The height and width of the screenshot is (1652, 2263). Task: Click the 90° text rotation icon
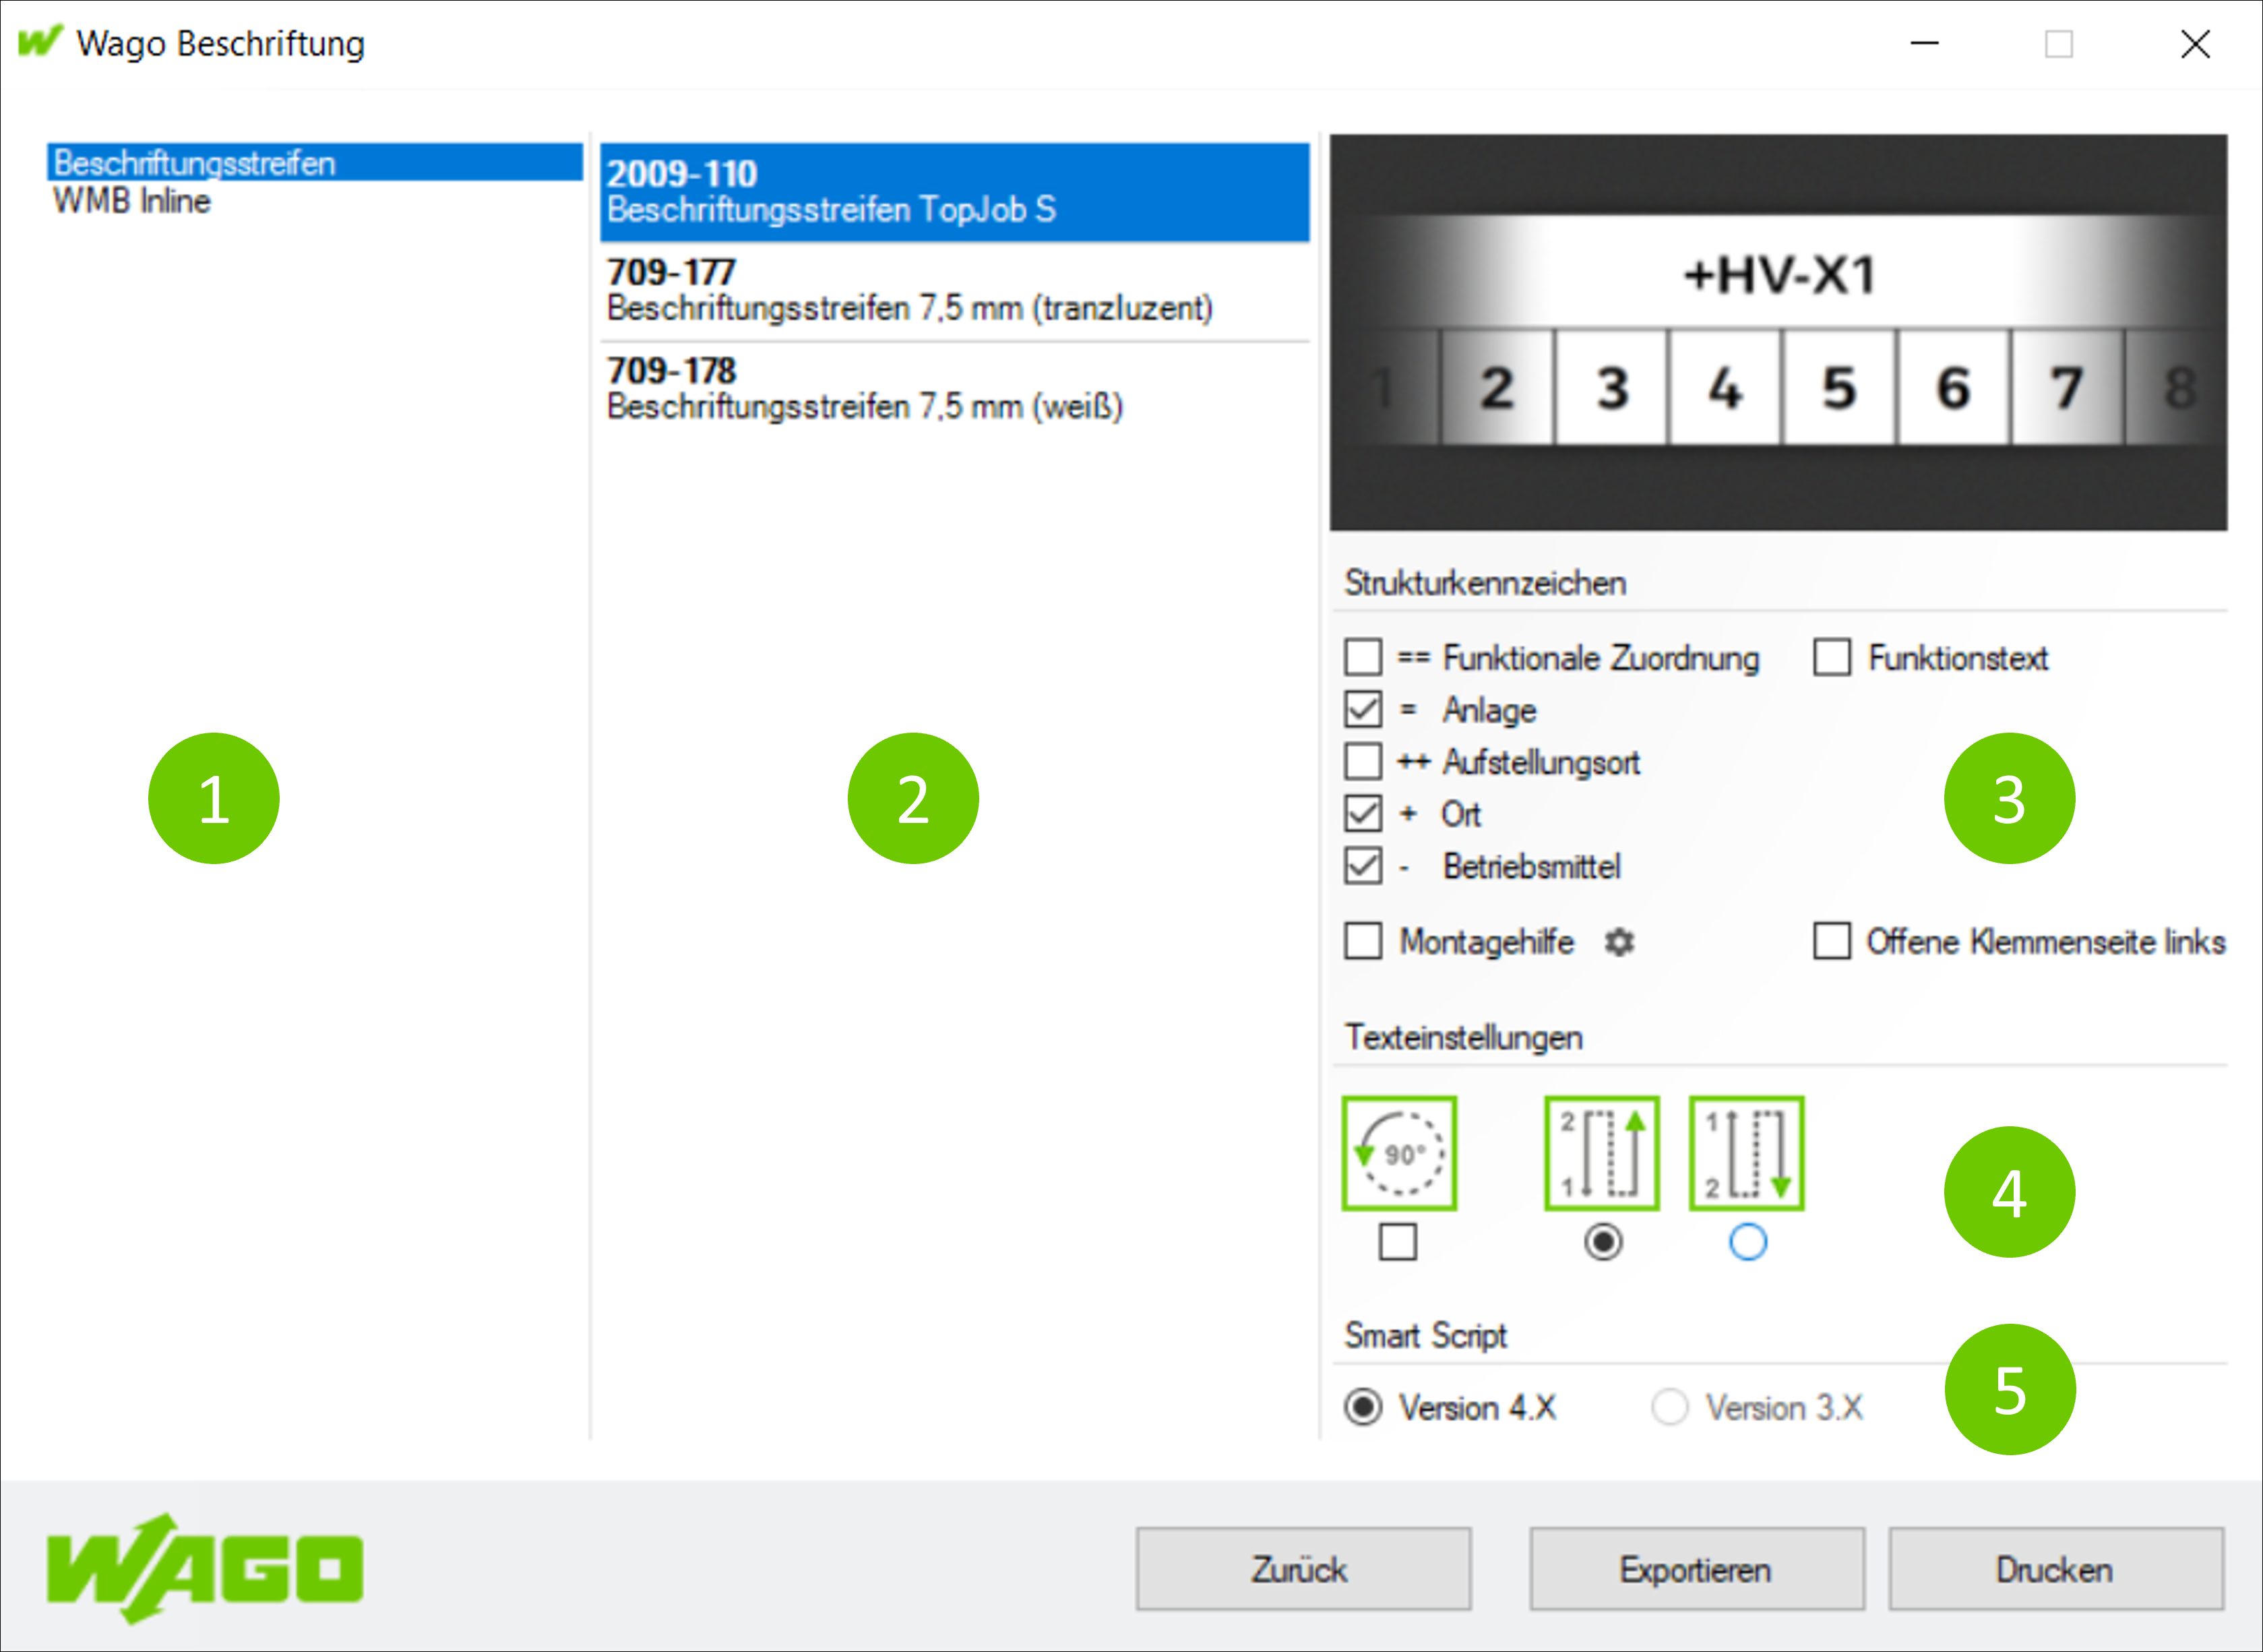[1400, 1154]
